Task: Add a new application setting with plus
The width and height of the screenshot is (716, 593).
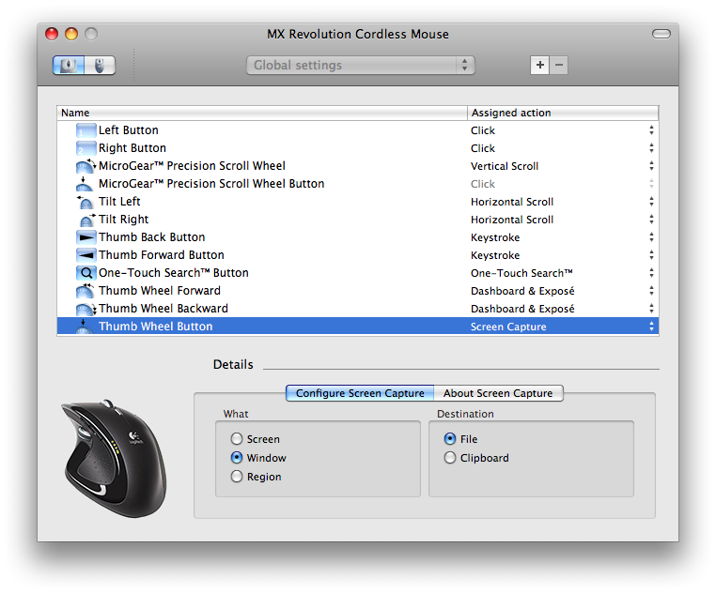Action: 539,66
